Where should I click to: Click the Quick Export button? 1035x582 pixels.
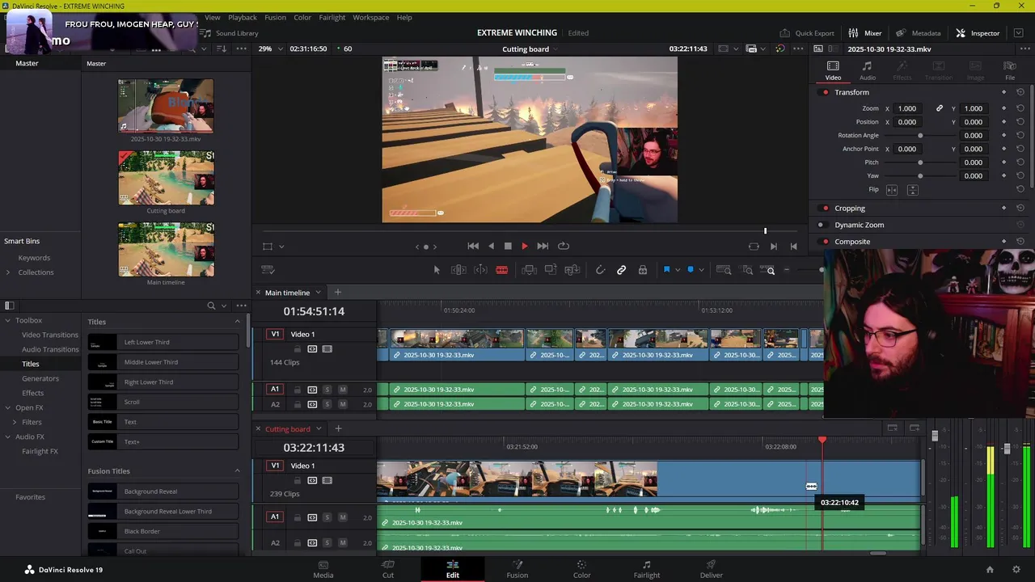click(x=807, y=33)
